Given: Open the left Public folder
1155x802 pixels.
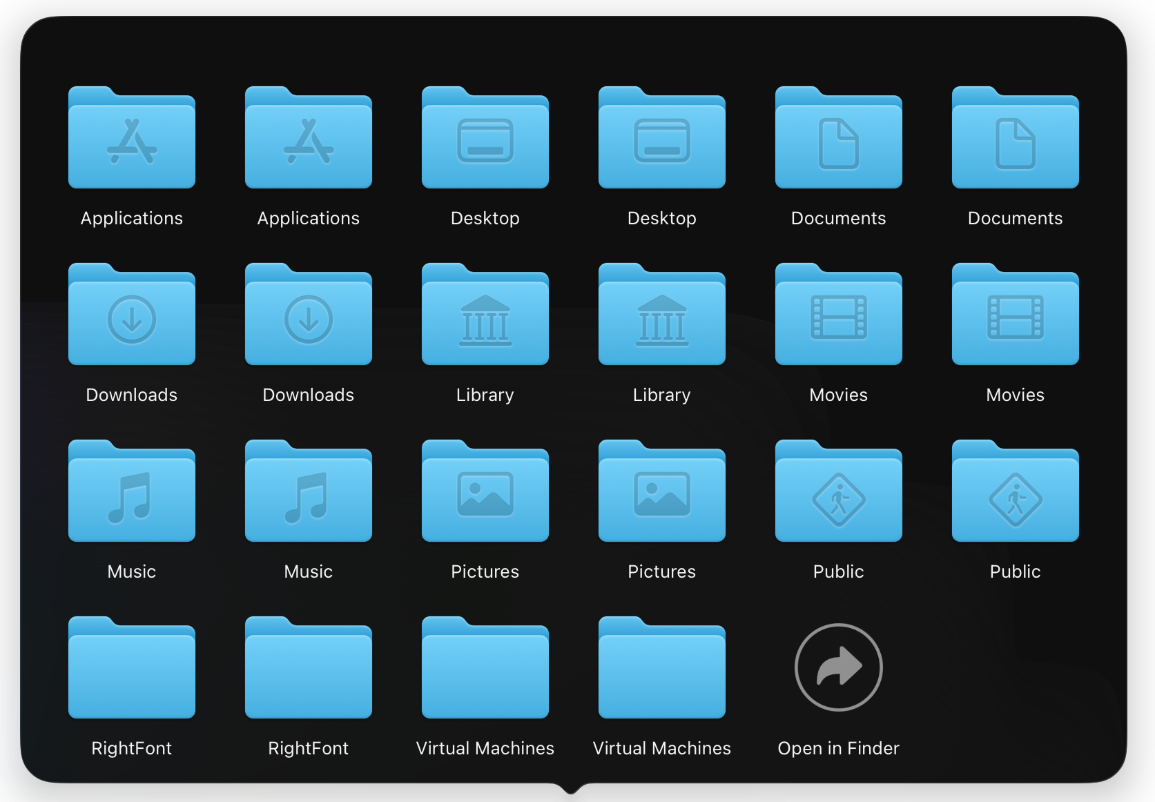Looking at the screenshot, I should (839, 491).
